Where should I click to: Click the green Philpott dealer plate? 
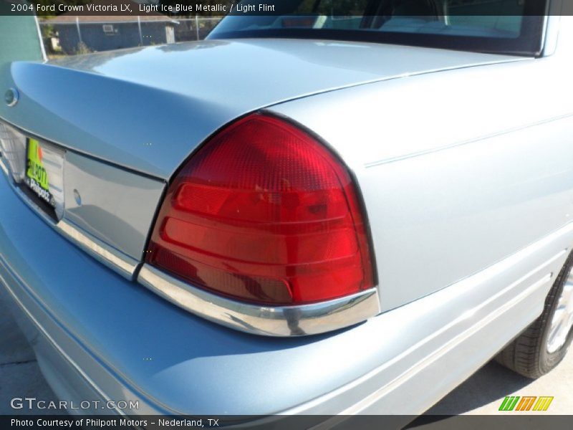(x=38, y=172)
